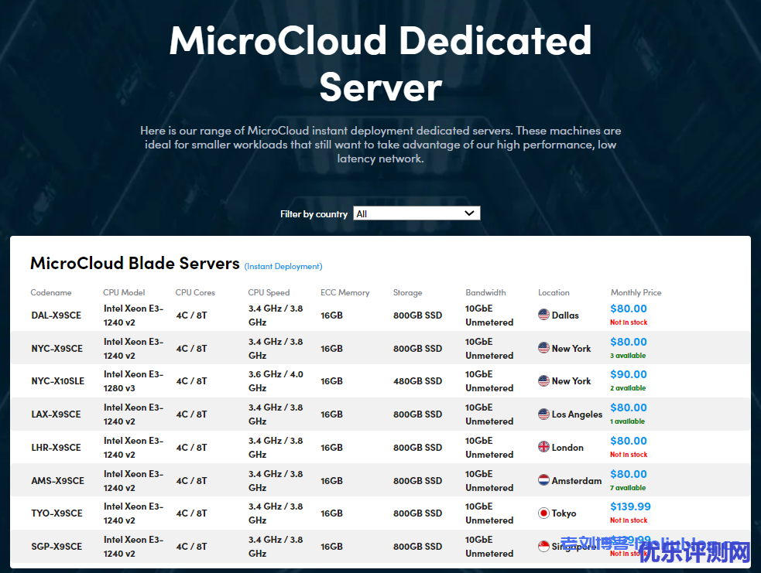Click the US flag beside Los Angeles
The height and width of the screenshot is (573, 761).
[543, 414]
